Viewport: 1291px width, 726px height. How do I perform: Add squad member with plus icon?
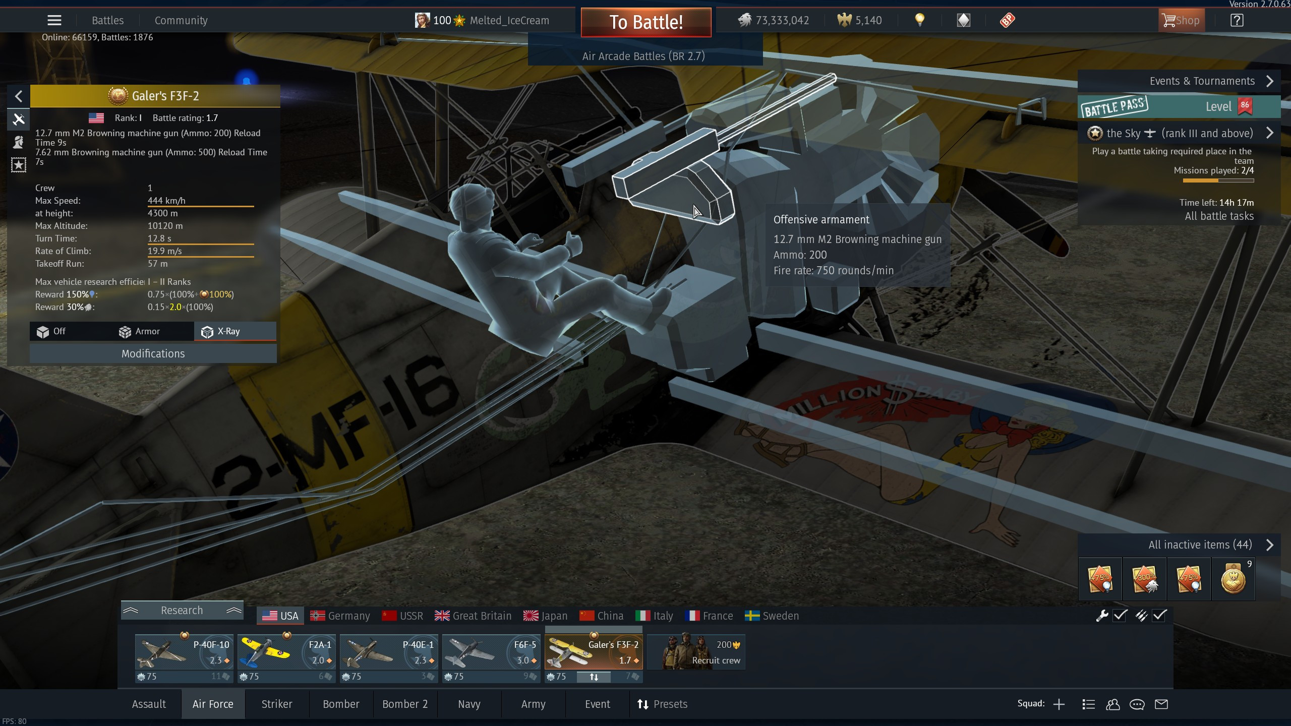point(1059,704)
